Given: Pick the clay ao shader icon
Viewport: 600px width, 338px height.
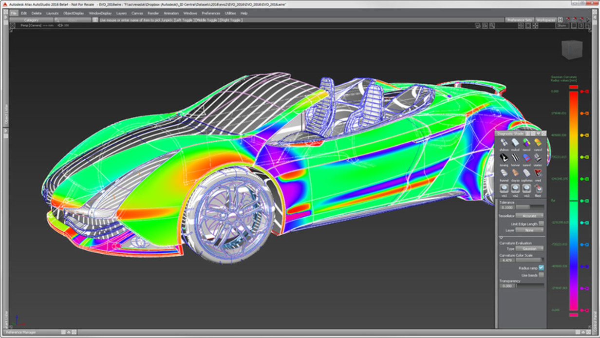Looking at the screenshot, I should click(515, 173).
